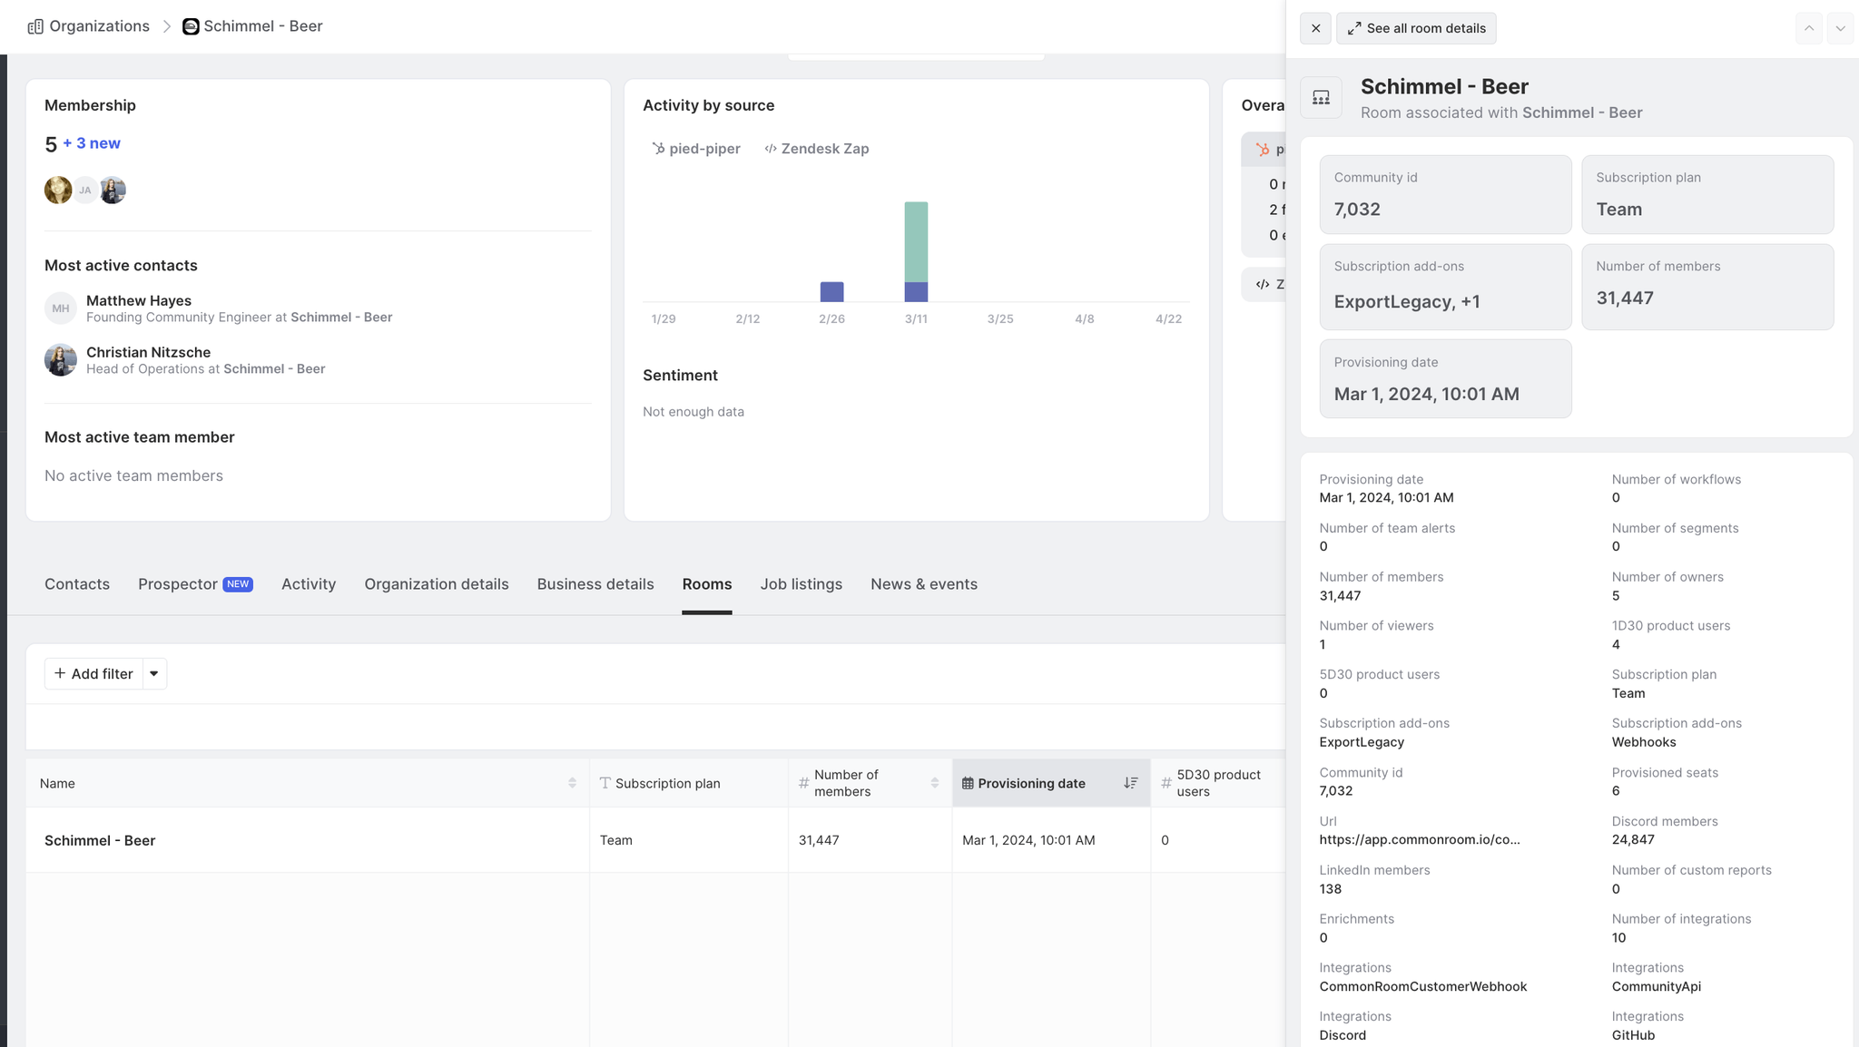
Task: Click the plus icon in Add filter
Action: pos(60,673)
